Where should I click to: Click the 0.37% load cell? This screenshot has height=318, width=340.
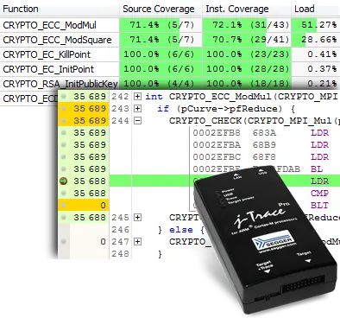(x=316, y=69)
